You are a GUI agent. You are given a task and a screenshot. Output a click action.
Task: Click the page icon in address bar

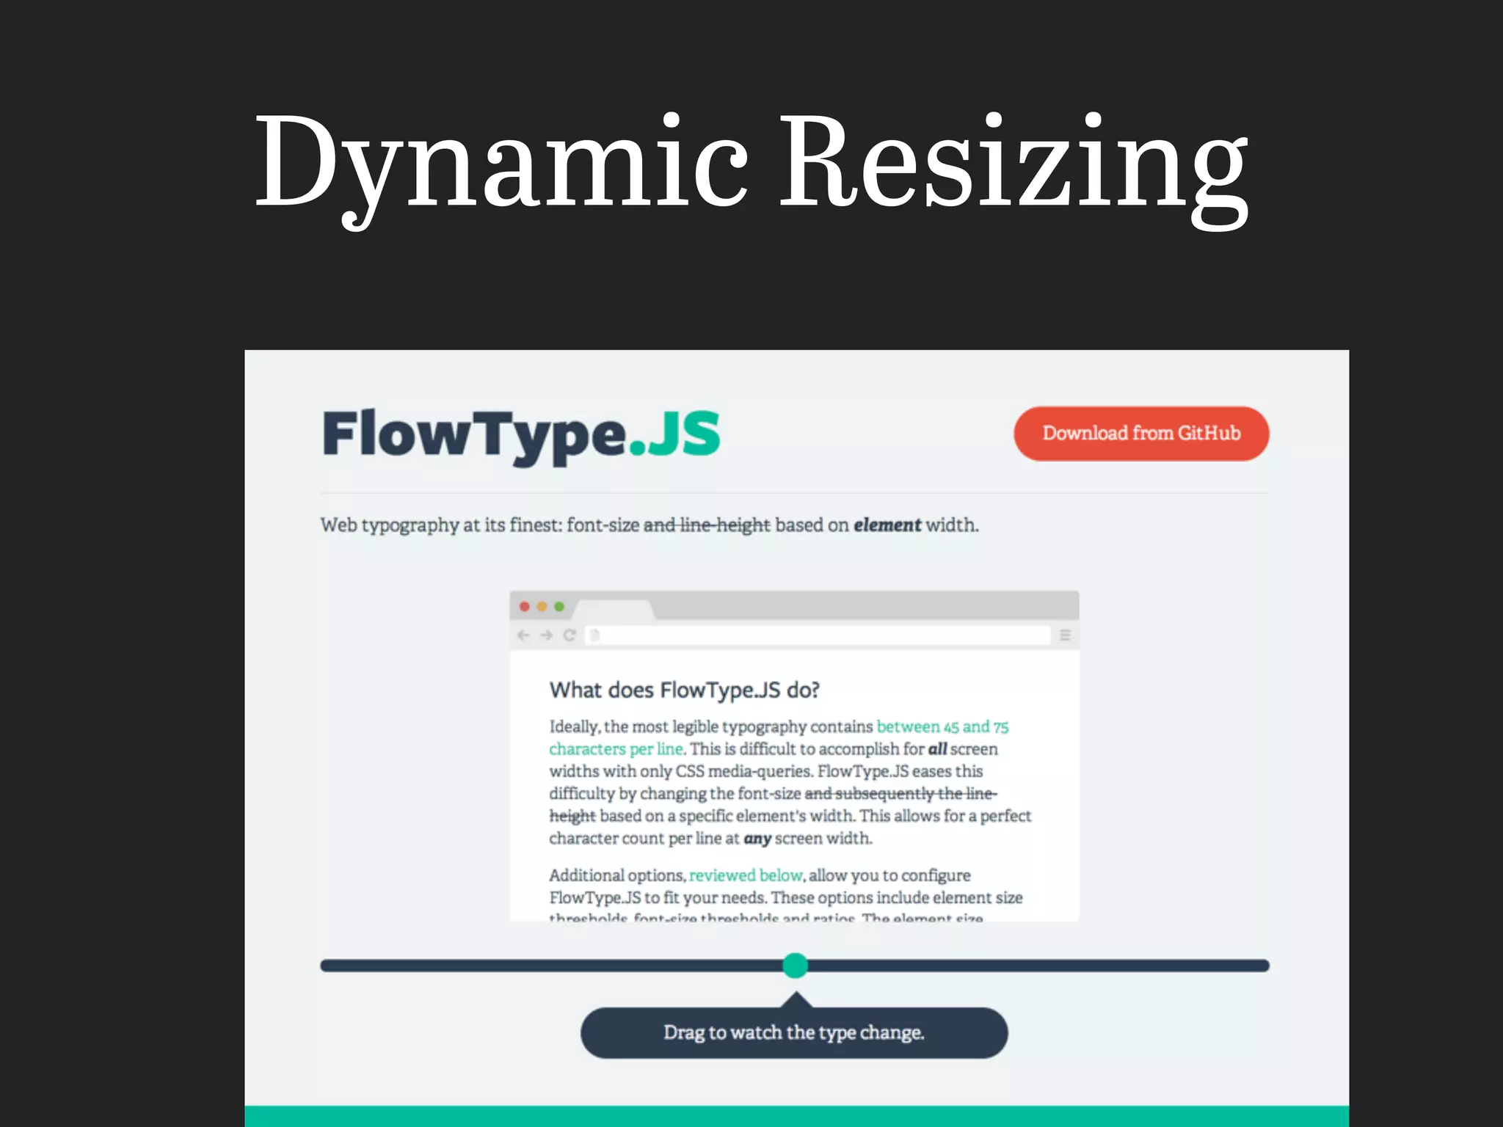point(595,635)
